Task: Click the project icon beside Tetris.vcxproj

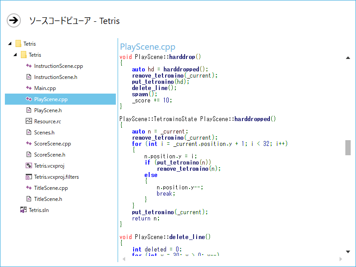Action: point(29,165)
